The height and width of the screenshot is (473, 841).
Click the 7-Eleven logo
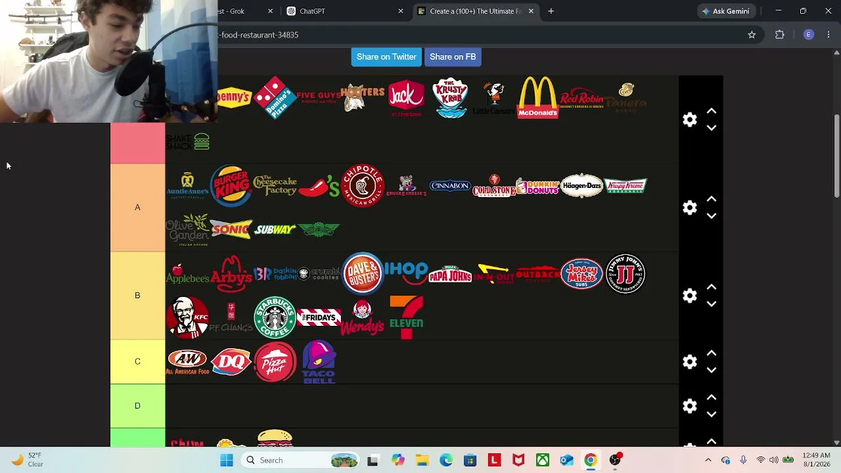coord(406,317)
